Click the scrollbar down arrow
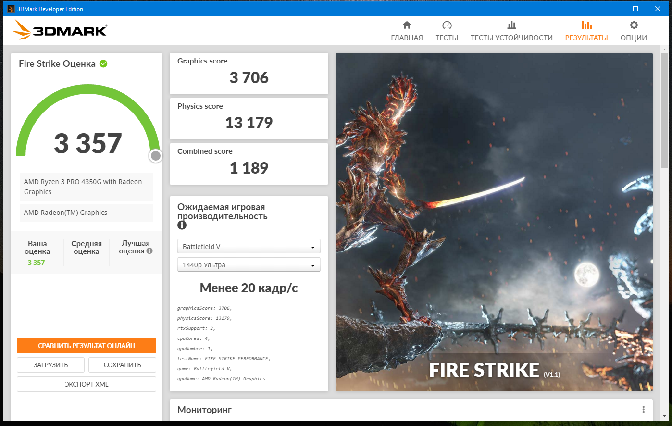Viewport: 672px width, 426px height. click(665, 417)
